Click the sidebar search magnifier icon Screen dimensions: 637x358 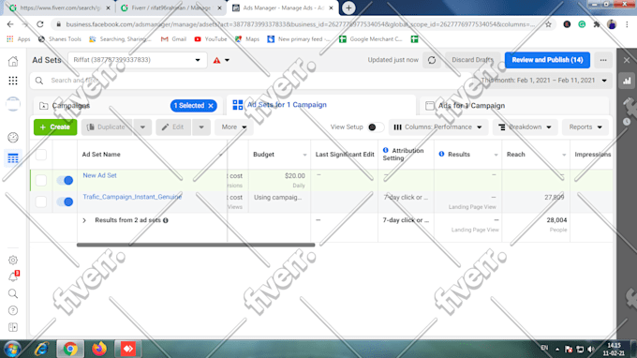click(13, 293)
